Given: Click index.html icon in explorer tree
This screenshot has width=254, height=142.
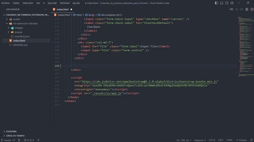Looking at the screenshot, I should pyautogui.click(x=11, y=41).
